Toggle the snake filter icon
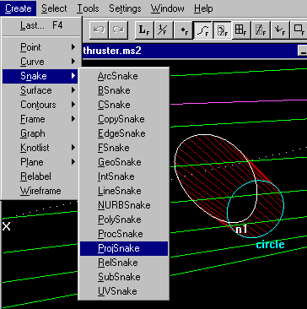 click(x=222, y=30)
